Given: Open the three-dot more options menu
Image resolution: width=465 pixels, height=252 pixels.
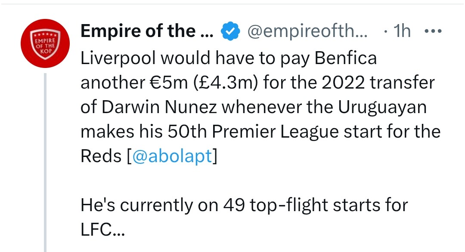Looking at the screenshot, I should (433, 31).
